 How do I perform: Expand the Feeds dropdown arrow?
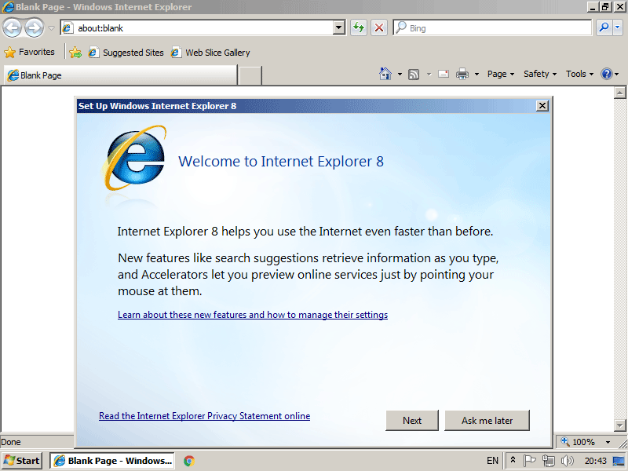pos(429,74)
